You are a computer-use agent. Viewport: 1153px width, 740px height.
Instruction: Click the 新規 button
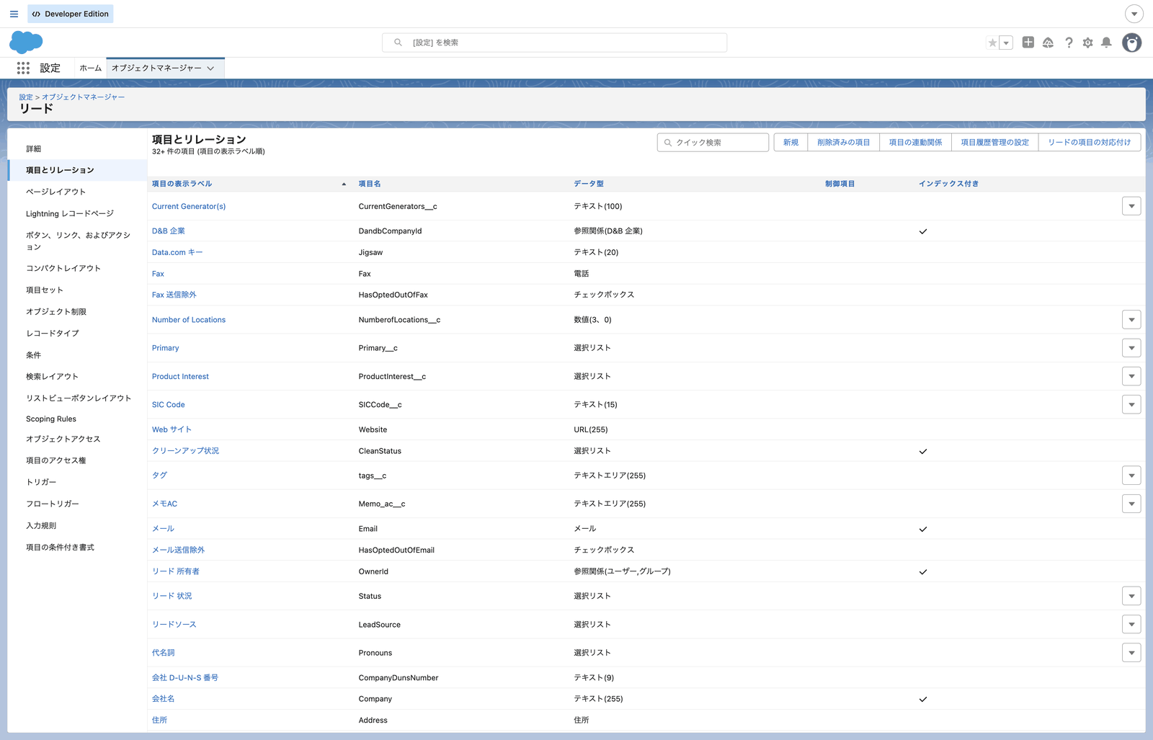[791, 143]
